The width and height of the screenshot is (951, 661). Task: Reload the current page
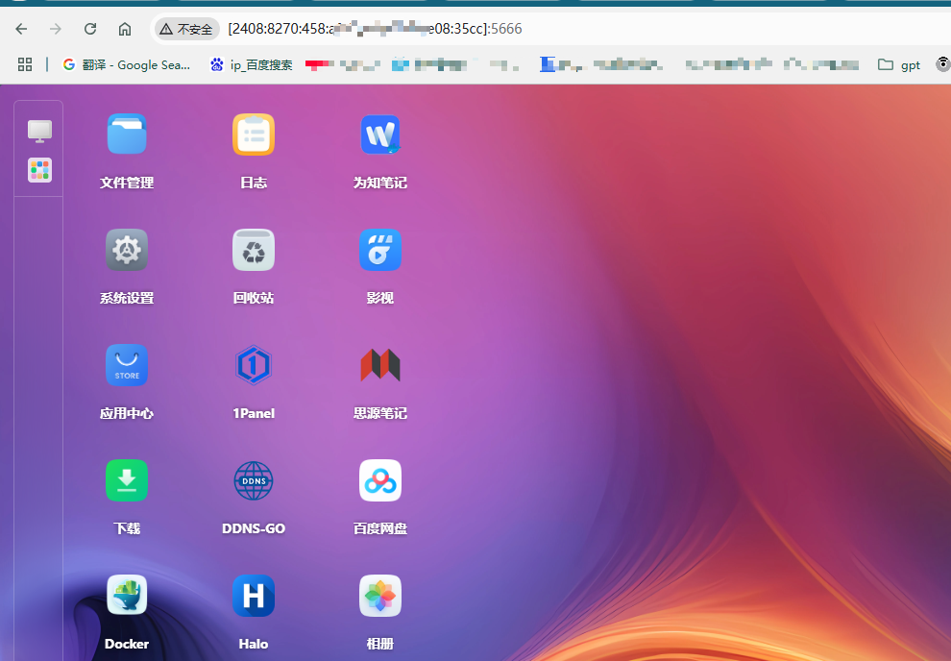click(90, 29)
